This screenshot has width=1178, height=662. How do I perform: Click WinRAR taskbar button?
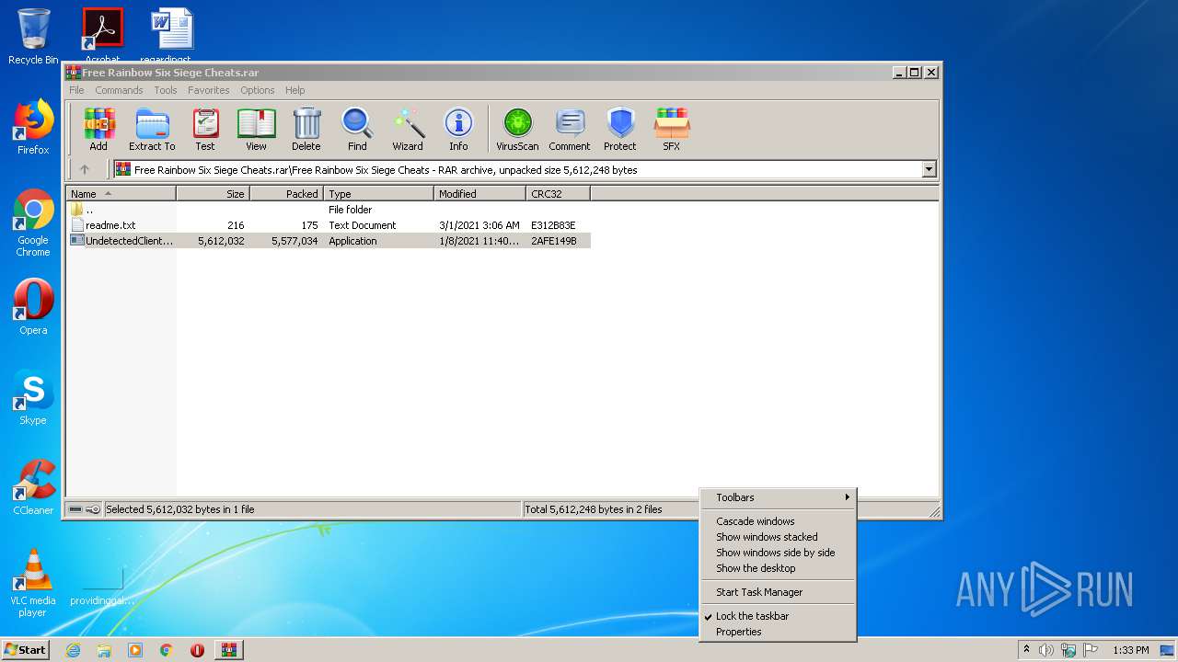(229, 650)
